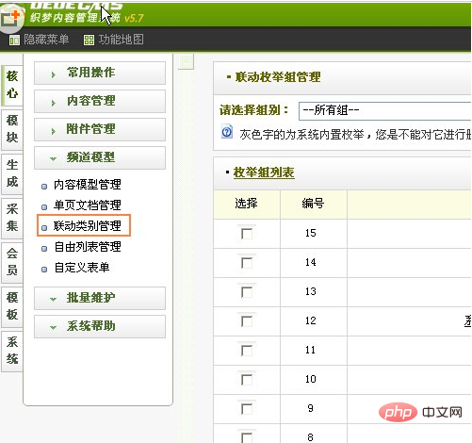Open the 请选择组别 group dropdown
The height and width of the screenshot is (443, 472).
pos(385,110)
